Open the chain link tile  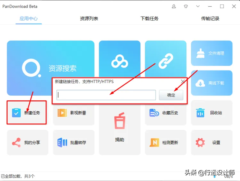166,59
